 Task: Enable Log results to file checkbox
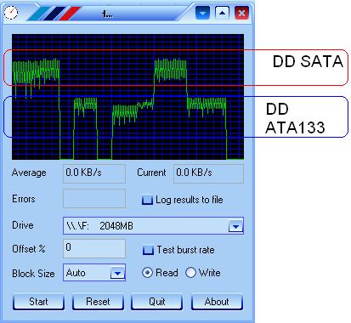tap(147, 200)
